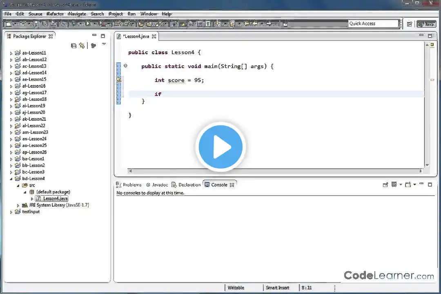
Task: Open the Navigate menu
Action: (x=77, y=14)
